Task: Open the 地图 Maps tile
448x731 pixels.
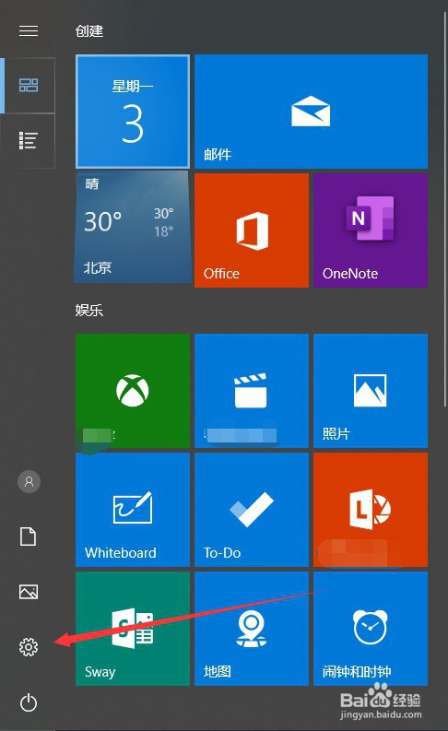Action: [252, 629]
